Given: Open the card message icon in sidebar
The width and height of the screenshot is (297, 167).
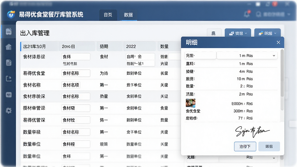Looking at the screenshot, I should [x=8, y=95].
